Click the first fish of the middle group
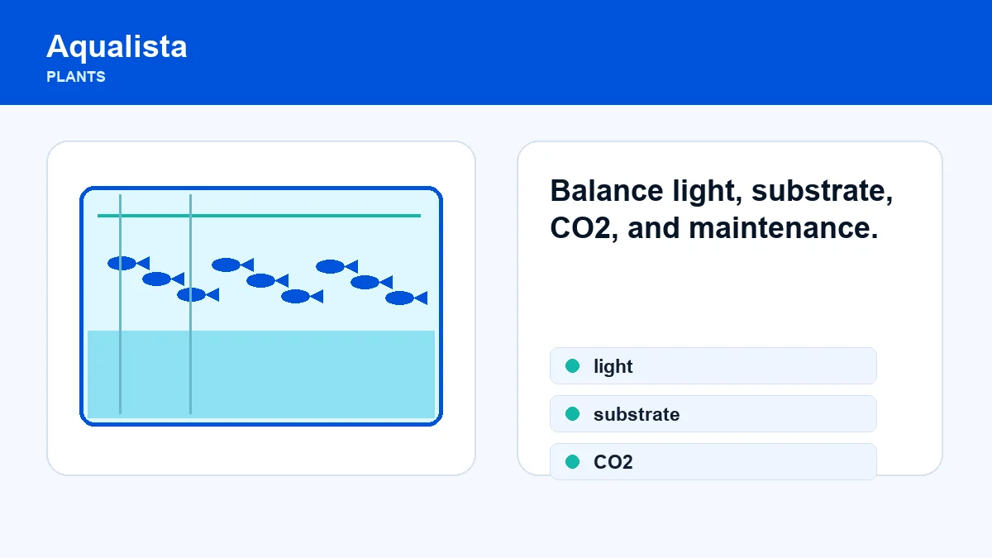The image size is (992, 558). pyautogui.click(x=232, y=265)
